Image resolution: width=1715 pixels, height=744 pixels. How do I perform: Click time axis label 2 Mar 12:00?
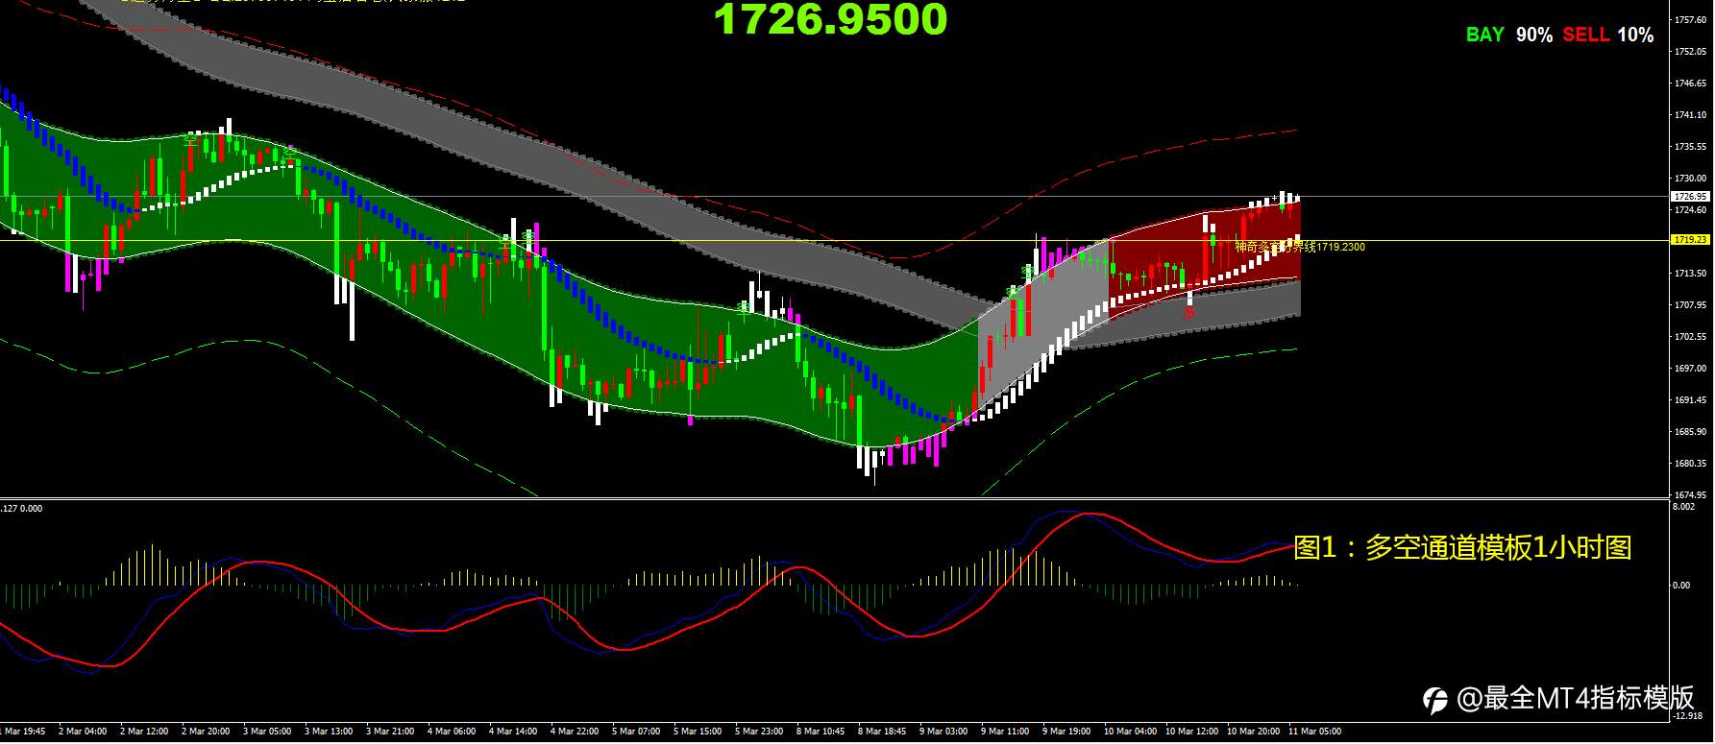coord(145,732)
